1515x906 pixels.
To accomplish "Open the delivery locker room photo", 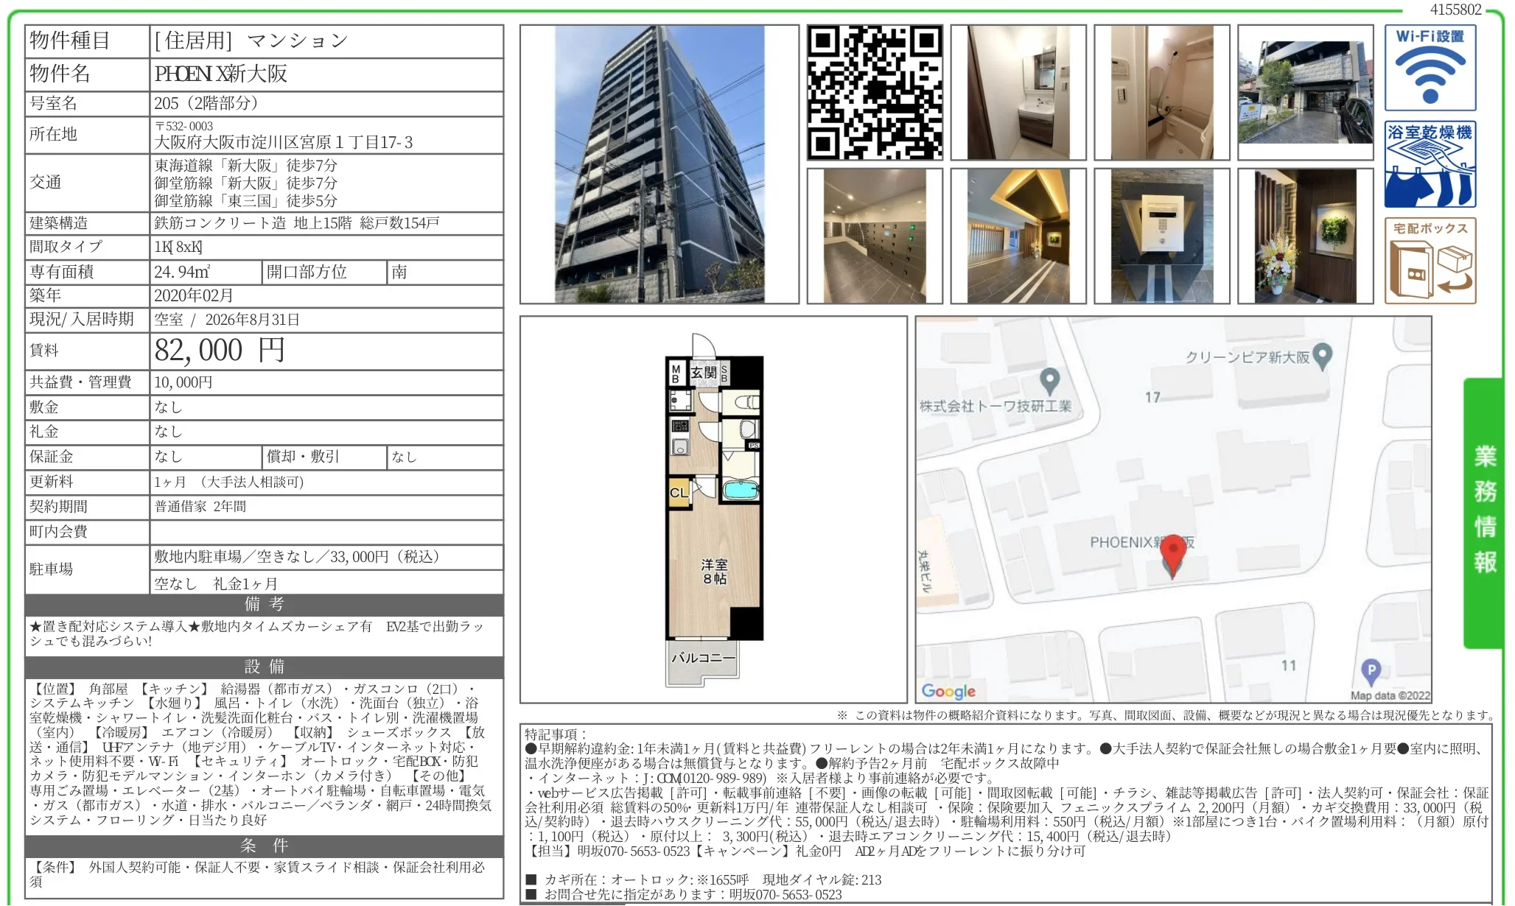I will coord(875,236).
